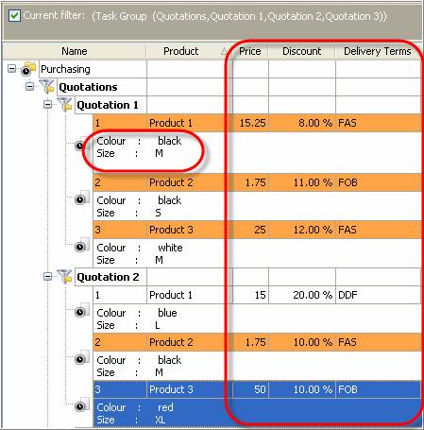
Task: Collapse the Quotations group
Action: (x=30, y=86)
